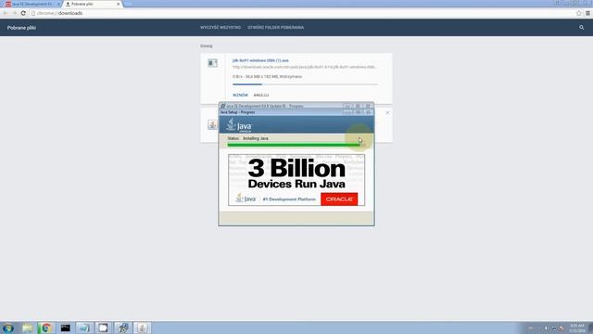Click the download size and status text of jdk file
Screen dimensions: 593x334
268,76
